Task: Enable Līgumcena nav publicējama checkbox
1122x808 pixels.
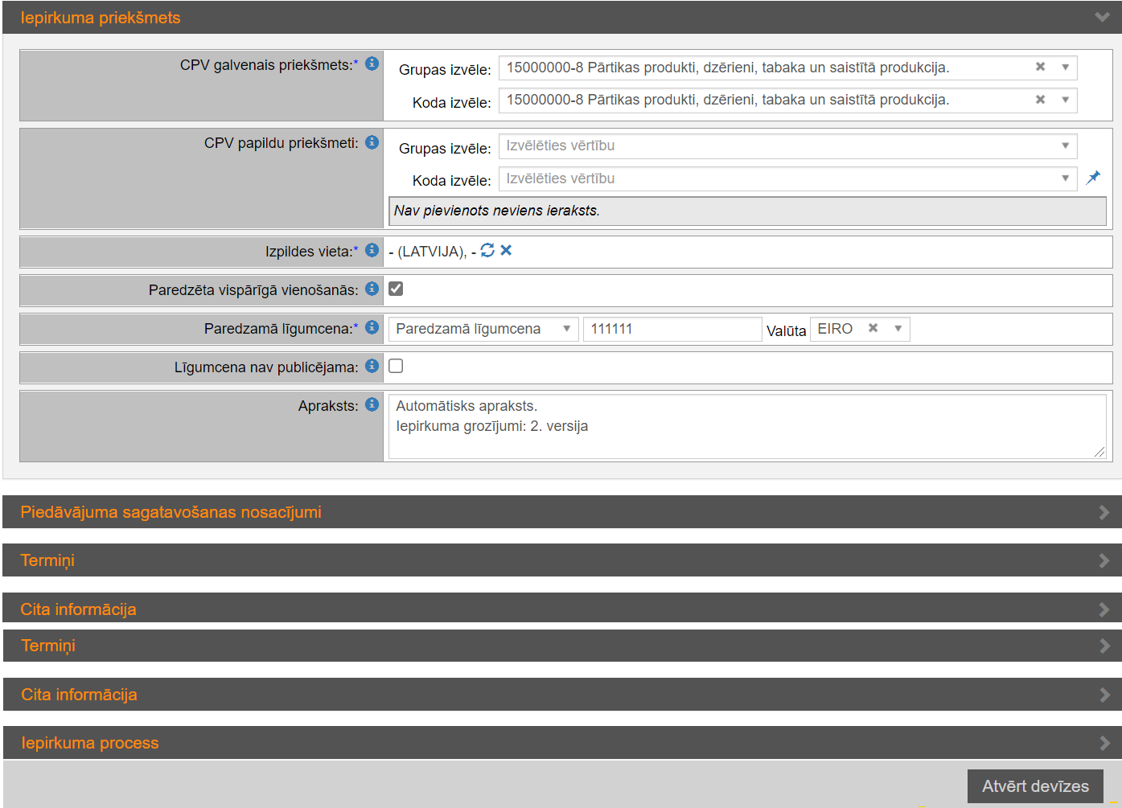Action: click(396, 366)
